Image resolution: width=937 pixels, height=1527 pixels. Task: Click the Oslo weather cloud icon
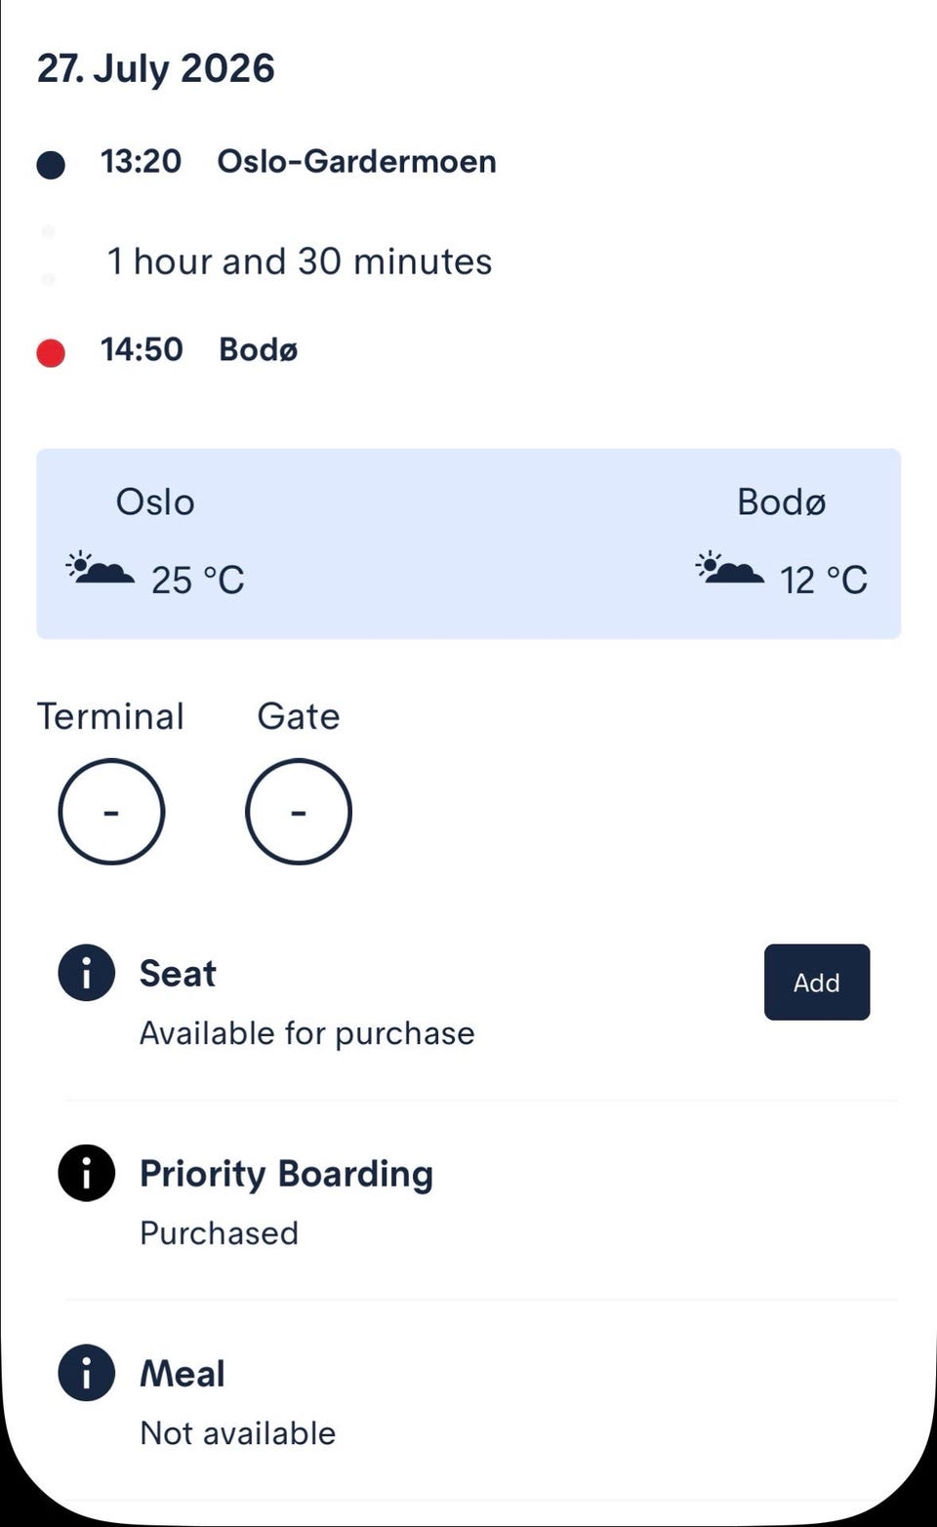pyautogui.click(x=100, y=568)
